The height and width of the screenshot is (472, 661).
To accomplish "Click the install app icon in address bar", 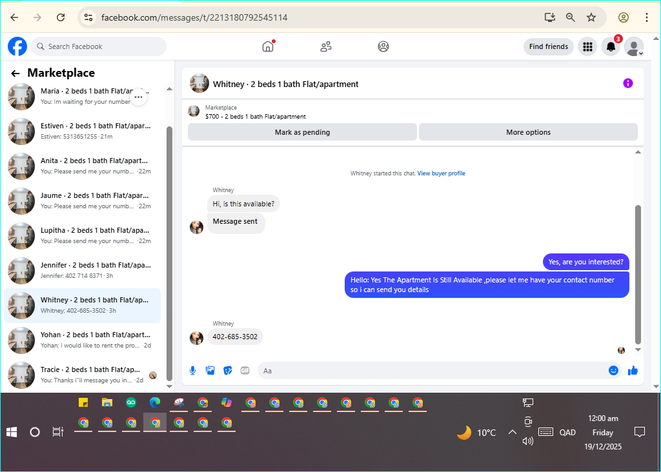I will click(x=550, y=17).
